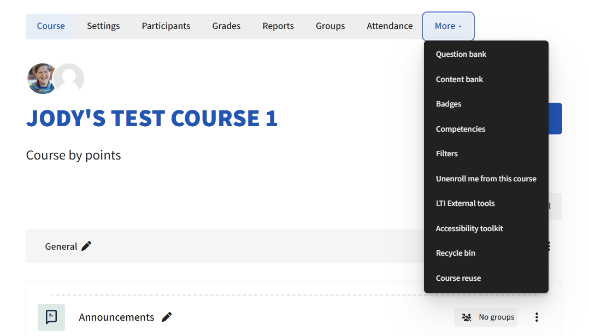
Task: Choose Badges in the dropdown menu
Action: [x=449, y=104]
